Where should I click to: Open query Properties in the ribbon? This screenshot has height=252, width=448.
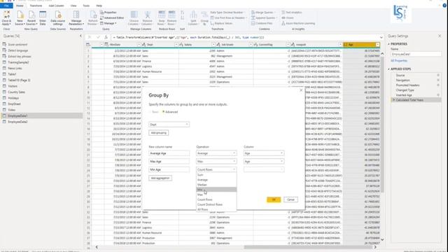pos(108,13)
